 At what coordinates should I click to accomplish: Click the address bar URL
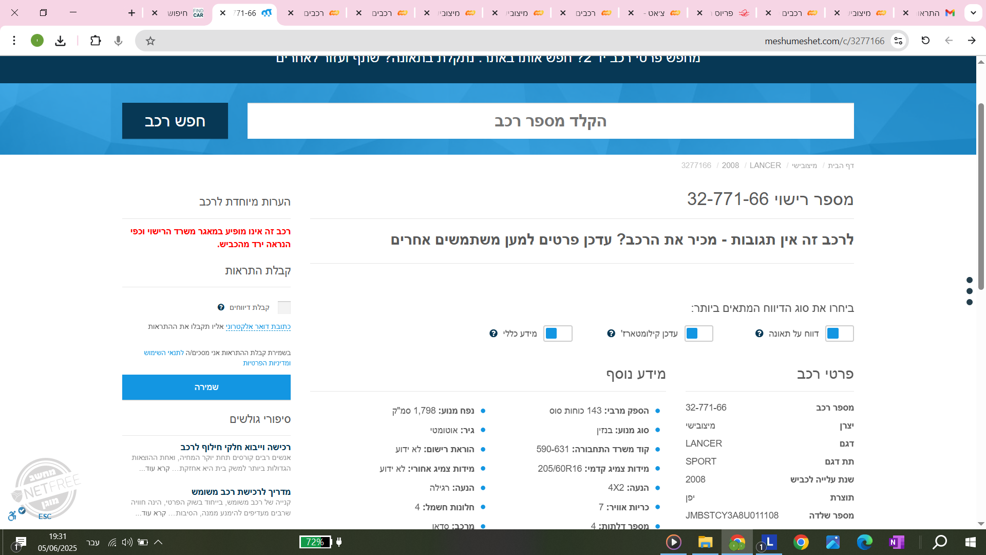pos(824,41)
